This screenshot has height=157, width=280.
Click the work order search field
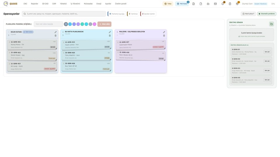pos(64,14)
